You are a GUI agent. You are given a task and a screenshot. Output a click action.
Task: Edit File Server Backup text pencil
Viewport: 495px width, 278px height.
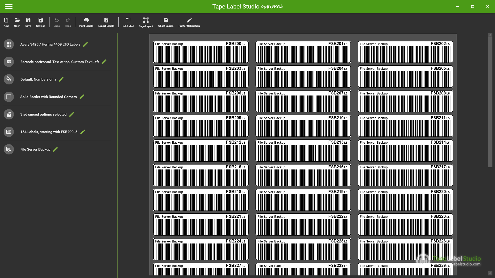(x=55, y=149)
